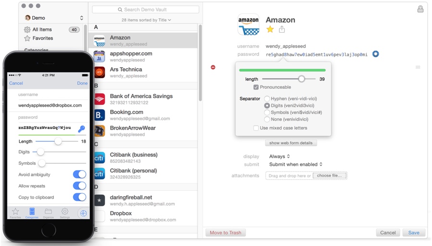Click the BrokenArrowWear item icon

tap(99, 131)
